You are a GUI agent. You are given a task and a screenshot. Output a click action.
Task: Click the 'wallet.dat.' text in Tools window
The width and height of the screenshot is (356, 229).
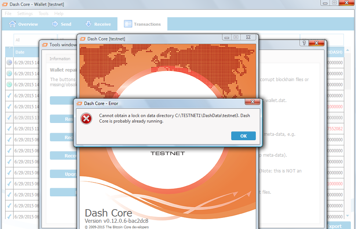pyautogui.click(x=276, y=100)
